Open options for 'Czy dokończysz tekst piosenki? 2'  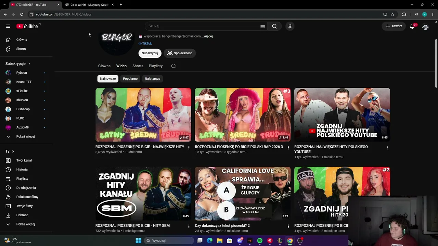[x=288, y=227]
